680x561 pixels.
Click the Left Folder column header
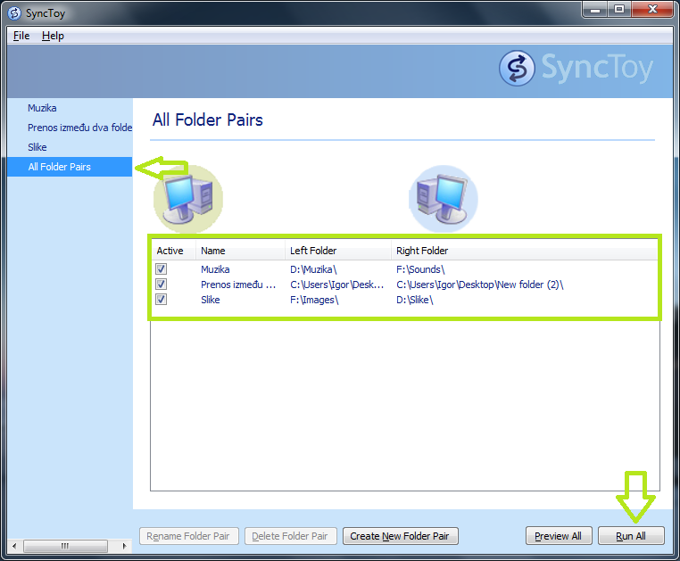(x=338, y=251)
